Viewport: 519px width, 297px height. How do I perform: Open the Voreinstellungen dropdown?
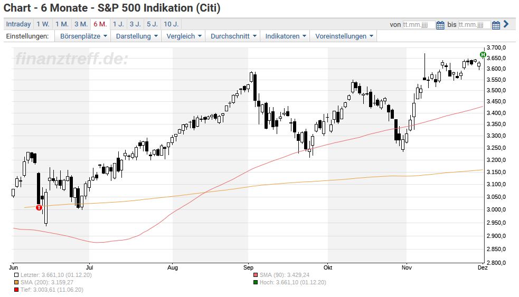(344, 36)
